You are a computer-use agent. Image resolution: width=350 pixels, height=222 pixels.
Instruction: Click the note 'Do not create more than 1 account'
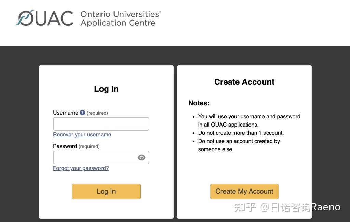pyautogui.click(x=241, y=133)
